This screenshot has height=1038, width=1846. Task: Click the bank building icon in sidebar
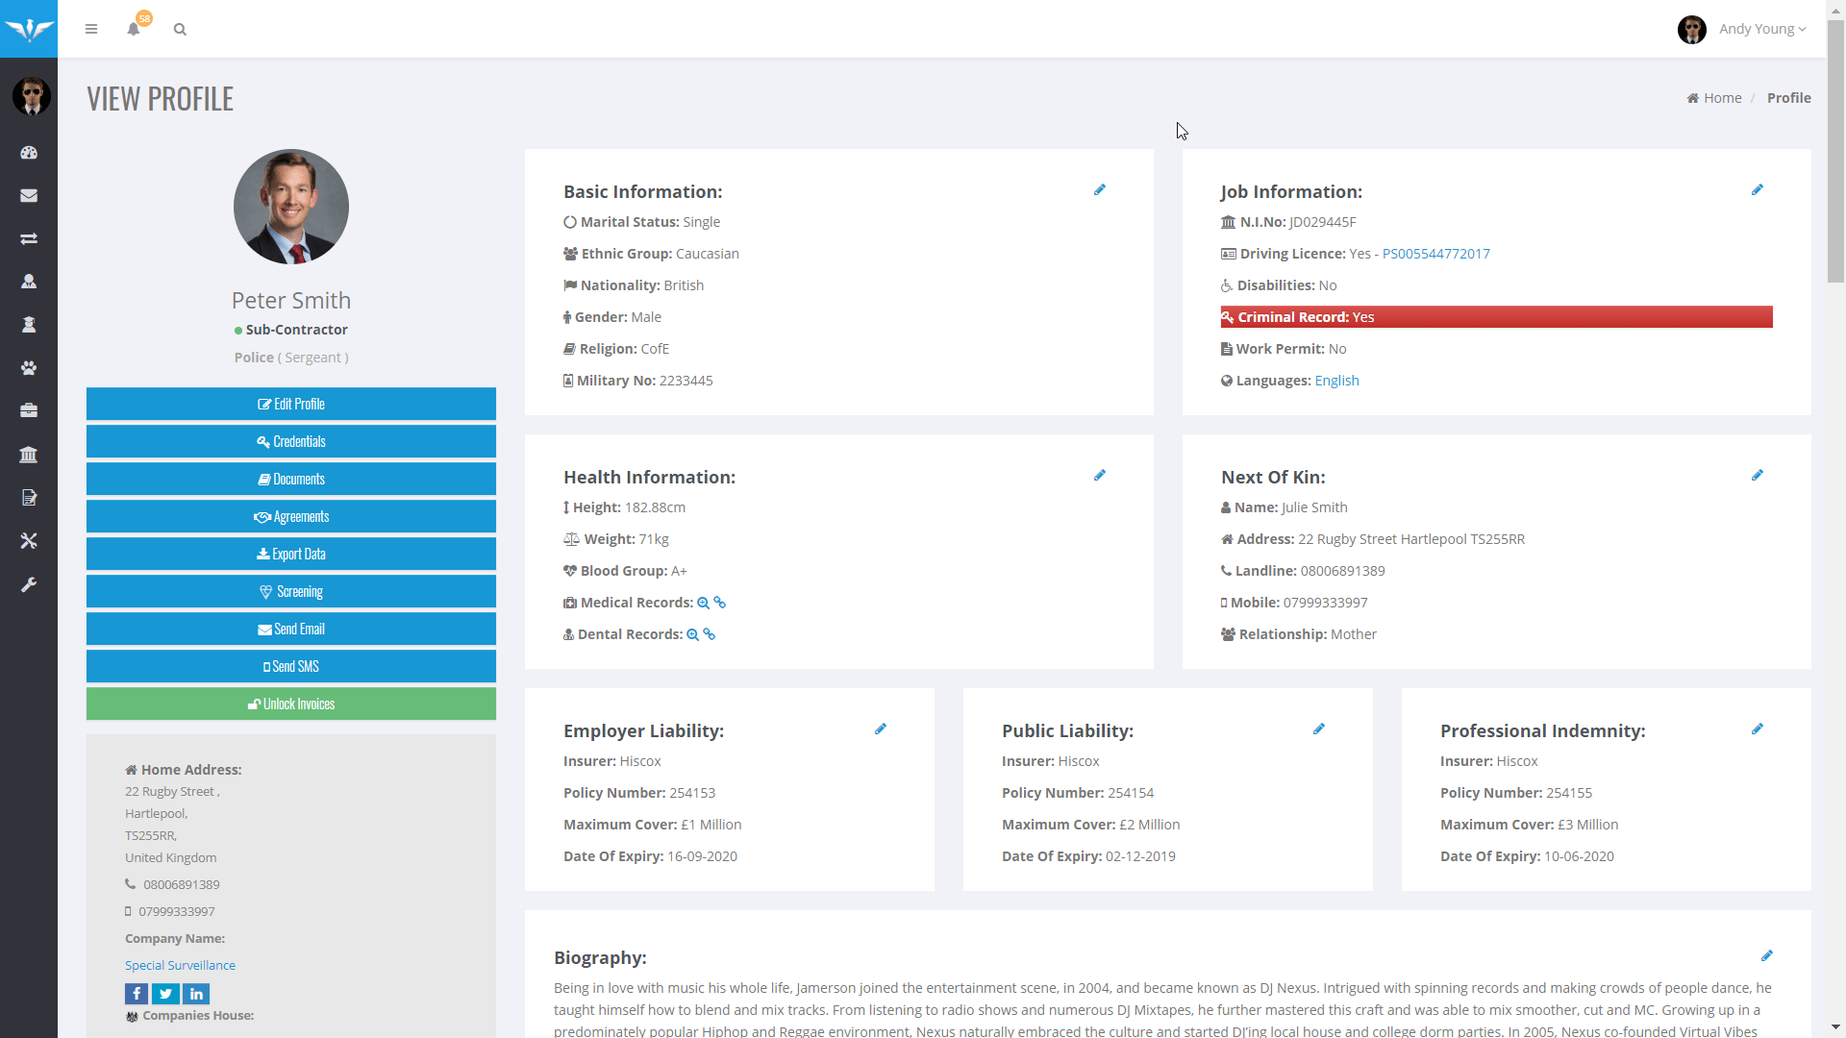(x=29, y=455)
